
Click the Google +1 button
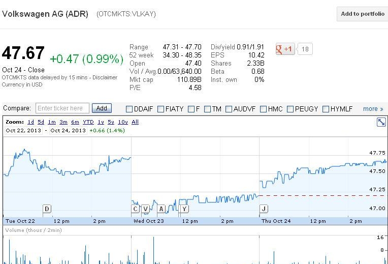(285, 49)
